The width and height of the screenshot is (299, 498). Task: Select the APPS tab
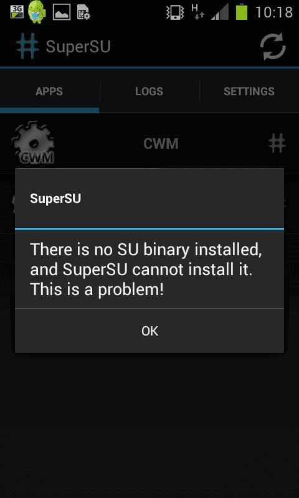click(49, 92)
